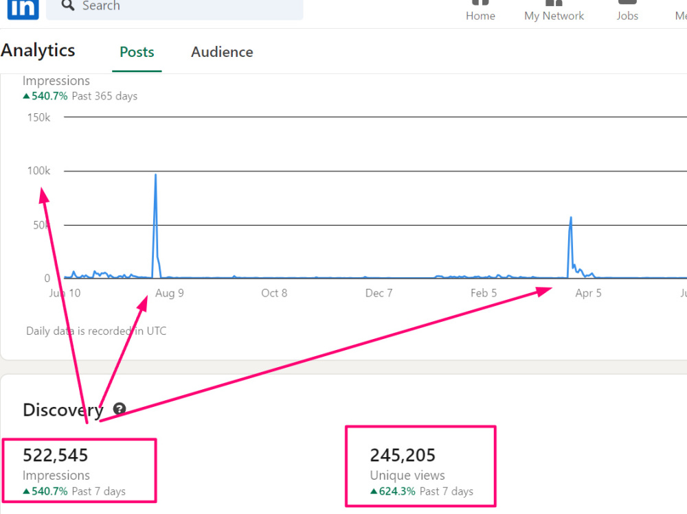Click the Impressions chart title
Screen dimensions: 687x514
pyautogui.click(x=56, y=80)
